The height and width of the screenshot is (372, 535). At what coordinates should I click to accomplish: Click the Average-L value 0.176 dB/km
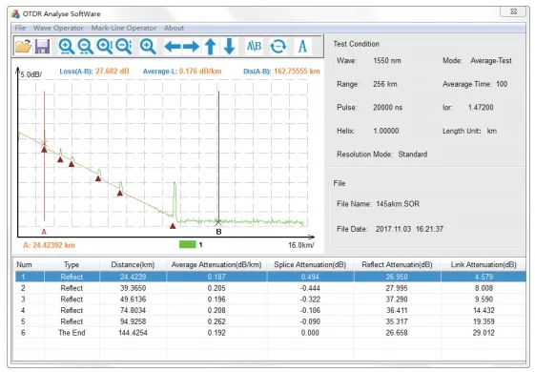coord(200,72)
